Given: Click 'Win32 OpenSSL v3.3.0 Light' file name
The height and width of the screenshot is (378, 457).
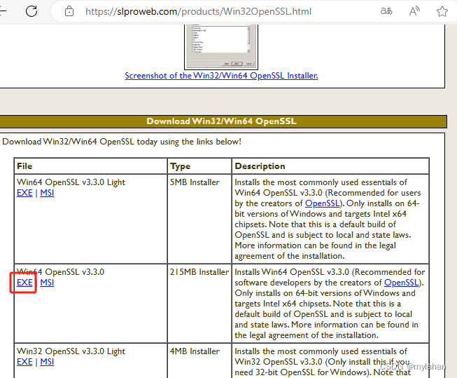Looking at the screenshot, I should (71, 351).
